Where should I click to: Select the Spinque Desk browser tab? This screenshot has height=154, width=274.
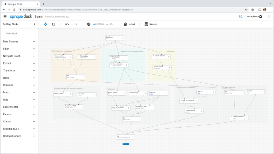(21, 4)
